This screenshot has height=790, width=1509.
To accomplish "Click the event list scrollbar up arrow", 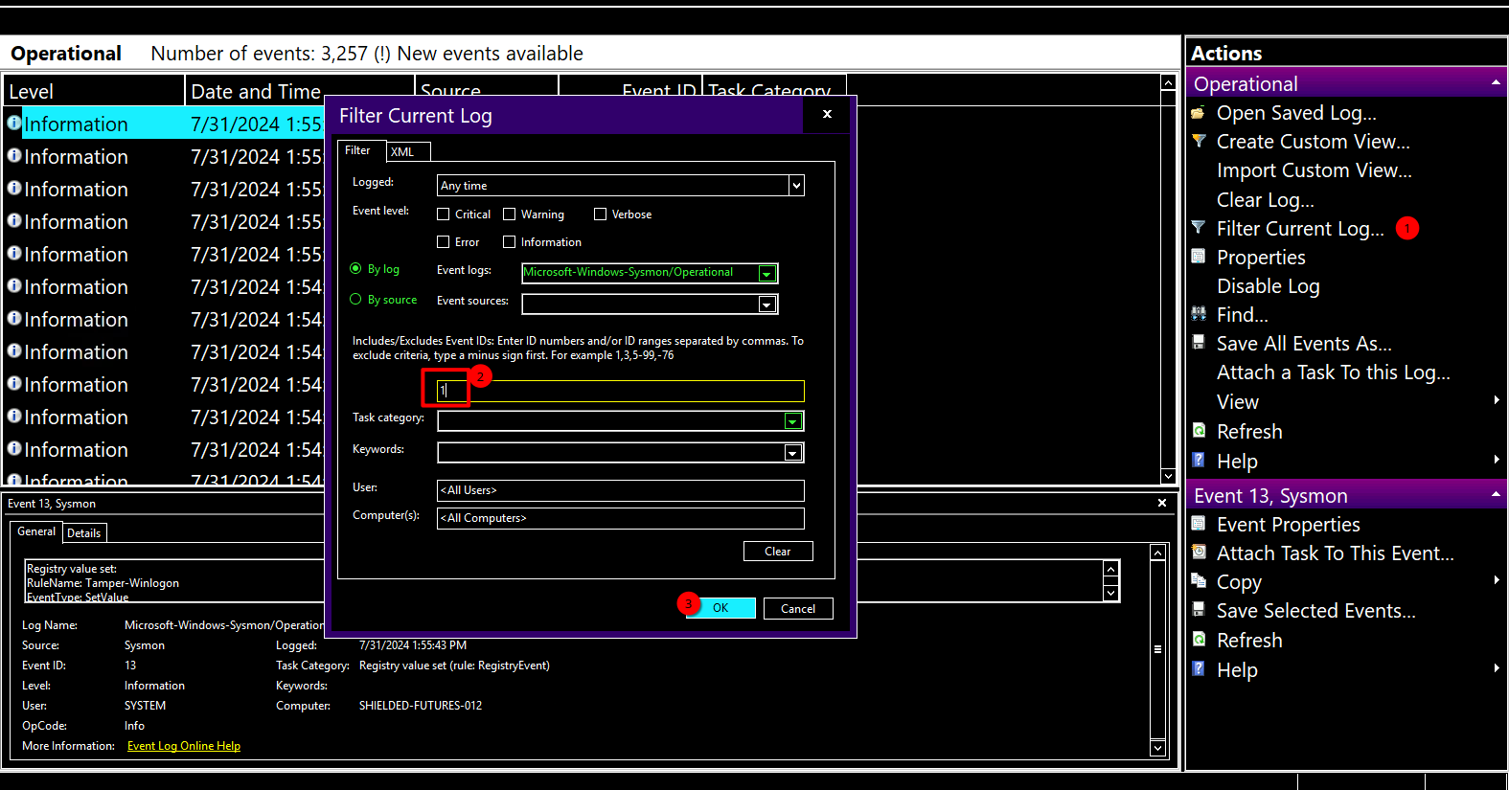I will [1168, 83].
